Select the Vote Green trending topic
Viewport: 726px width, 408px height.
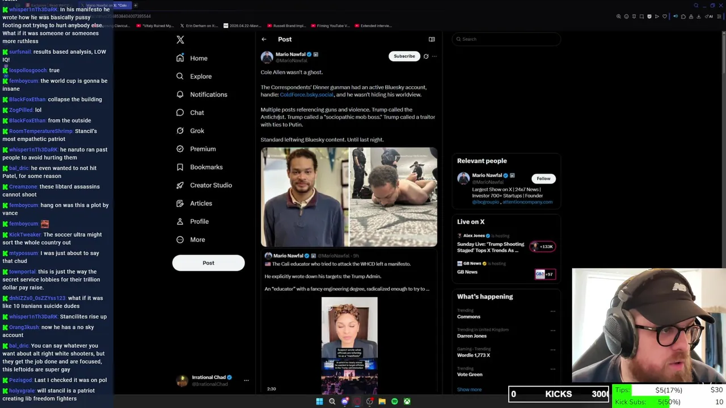470,375
